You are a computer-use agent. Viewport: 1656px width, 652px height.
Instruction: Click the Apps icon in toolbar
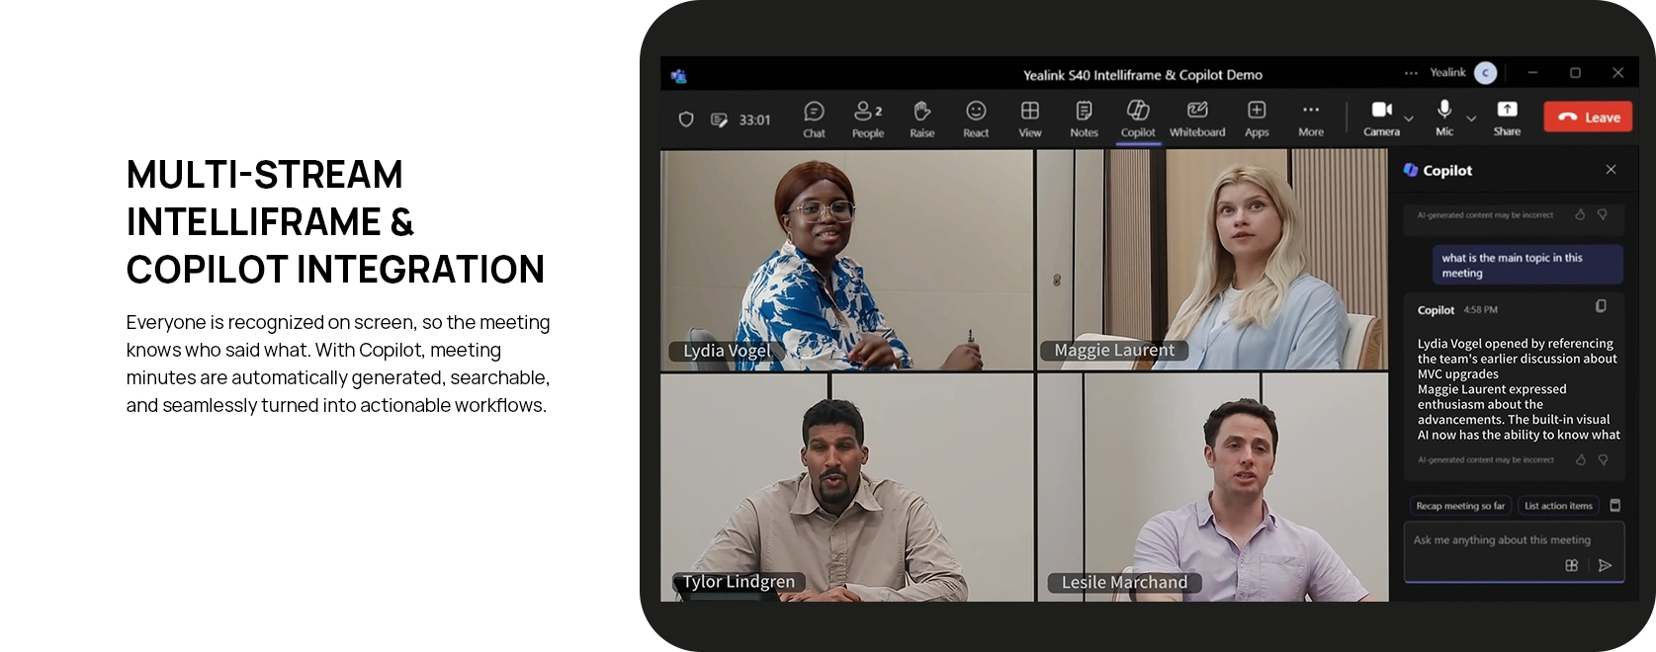click(1257, 119)
